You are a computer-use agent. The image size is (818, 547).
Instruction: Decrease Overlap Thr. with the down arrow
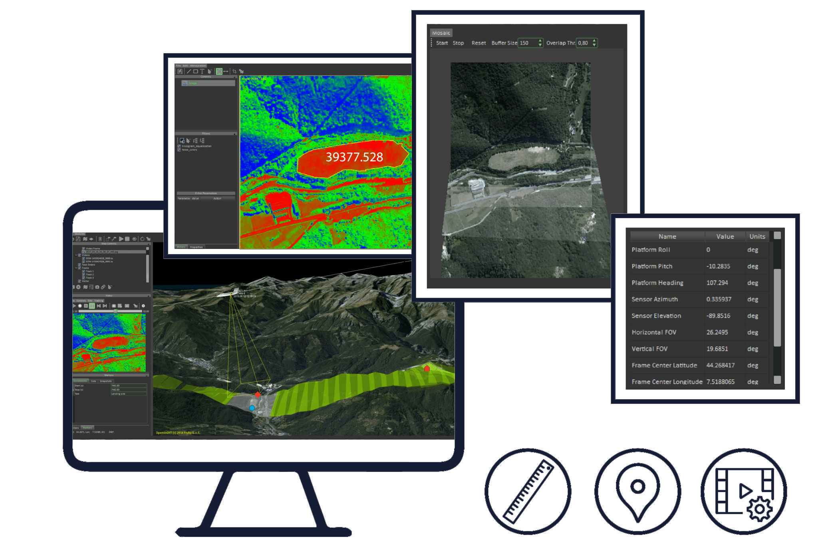(594, 45)
